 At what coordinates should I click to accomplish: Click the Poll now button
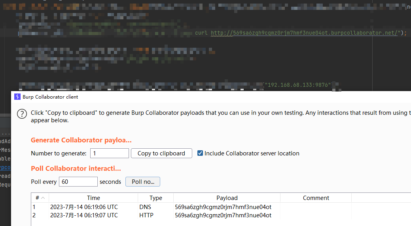click(x=143, y=181)
